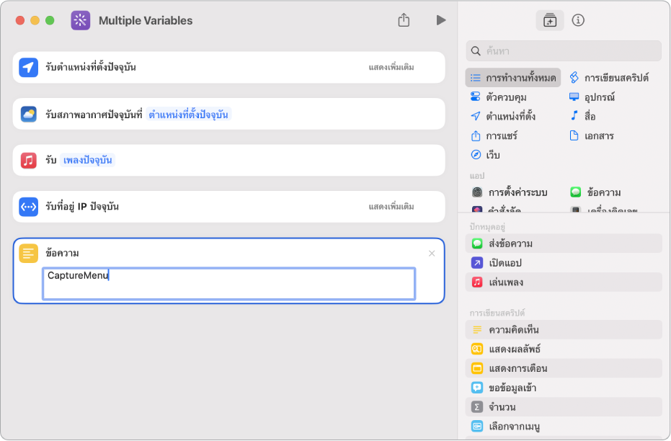
Task: Click the CaptureMenu text field
Action: pos(228,283)
